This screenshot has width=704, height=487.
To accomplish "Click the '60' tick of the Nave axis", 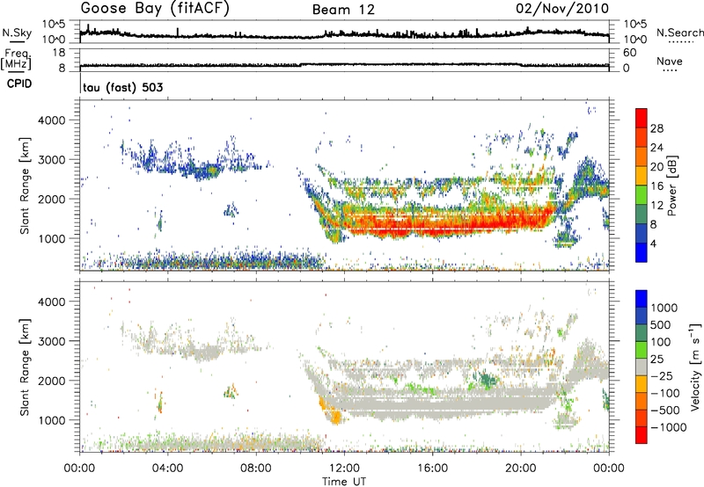I will click(x=629, y=53).
